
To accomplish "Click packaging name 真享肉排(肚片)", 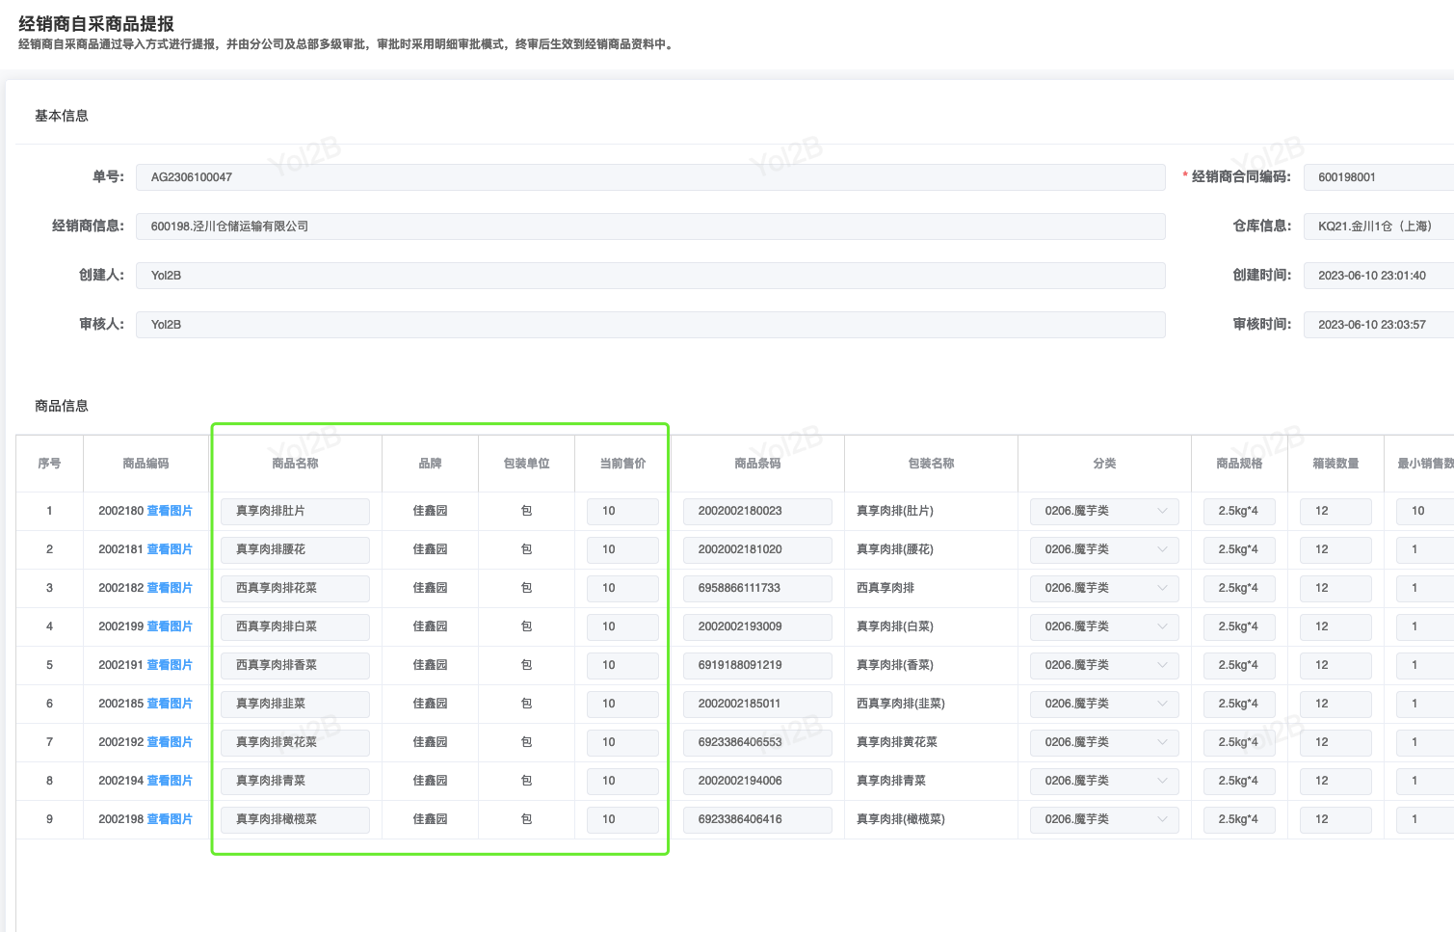I will coord(895,511).
